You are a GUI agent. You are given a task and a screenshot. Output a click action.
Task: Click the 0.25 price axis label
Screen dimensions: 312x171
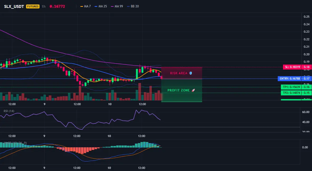coord(307,17)
